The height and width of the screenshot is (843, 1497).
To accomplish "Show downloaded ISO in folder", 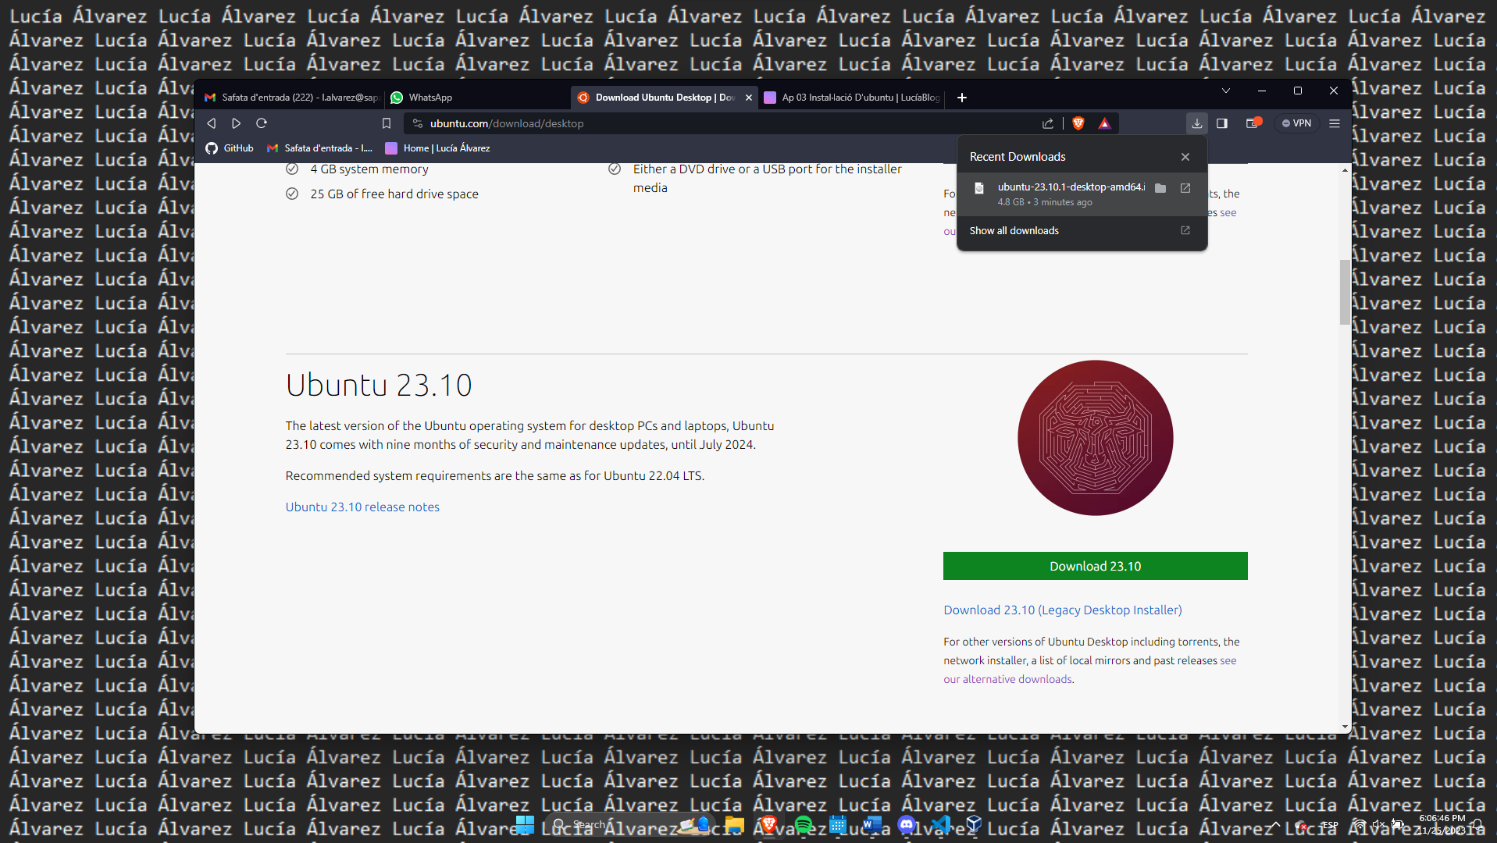I will coord(1160,188).
